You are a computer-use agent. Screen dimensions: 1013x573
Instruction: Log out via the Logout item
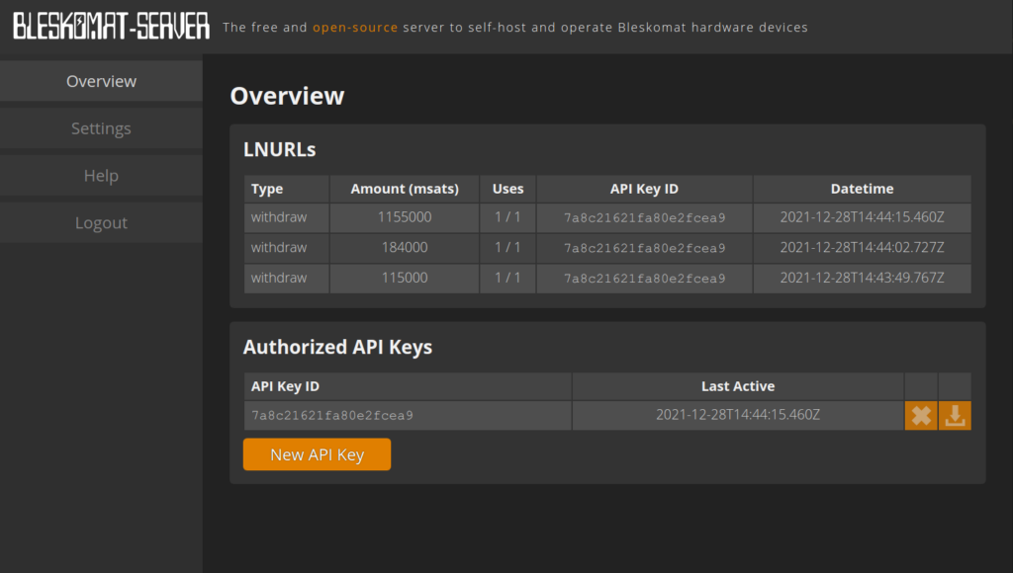[x=102, y=222]
